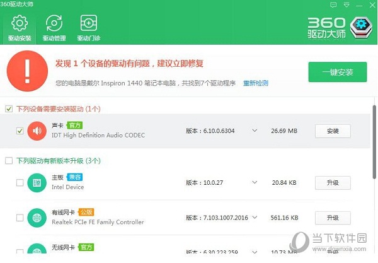The width and height of the screenshot is (378, 263).
Task: Click the green motherboard icon
Action: pos(37,183)
